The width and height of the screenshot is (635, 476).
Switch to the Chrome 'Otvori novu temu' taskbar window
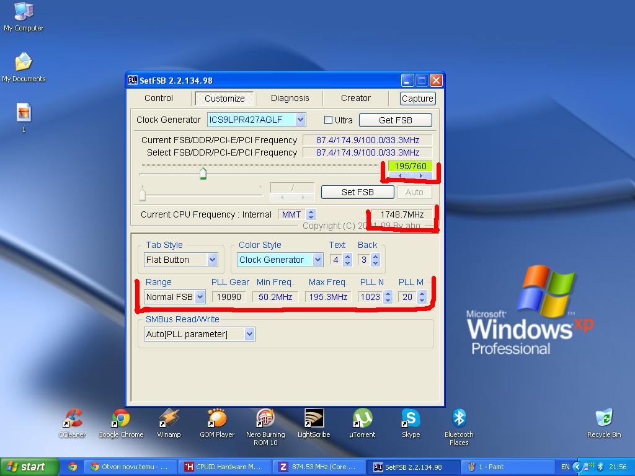coord(131,467)
